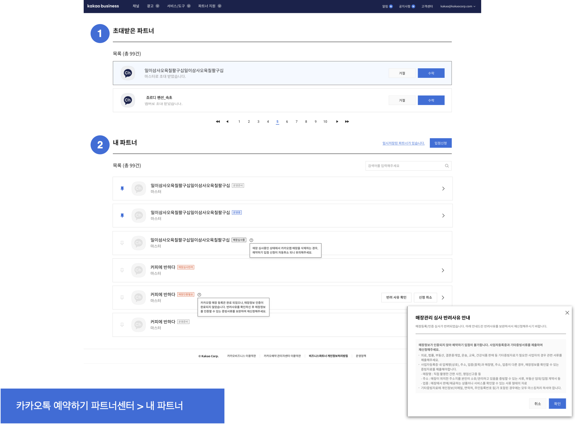The width and height of the screenshot is (575, 424).
Task: Click the search magnifier icon in partner search
Action: tap(447, 166)
